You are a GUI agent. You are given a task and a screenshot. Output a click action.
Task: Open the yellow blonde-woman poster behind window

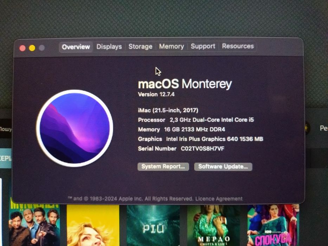point(93,225)
